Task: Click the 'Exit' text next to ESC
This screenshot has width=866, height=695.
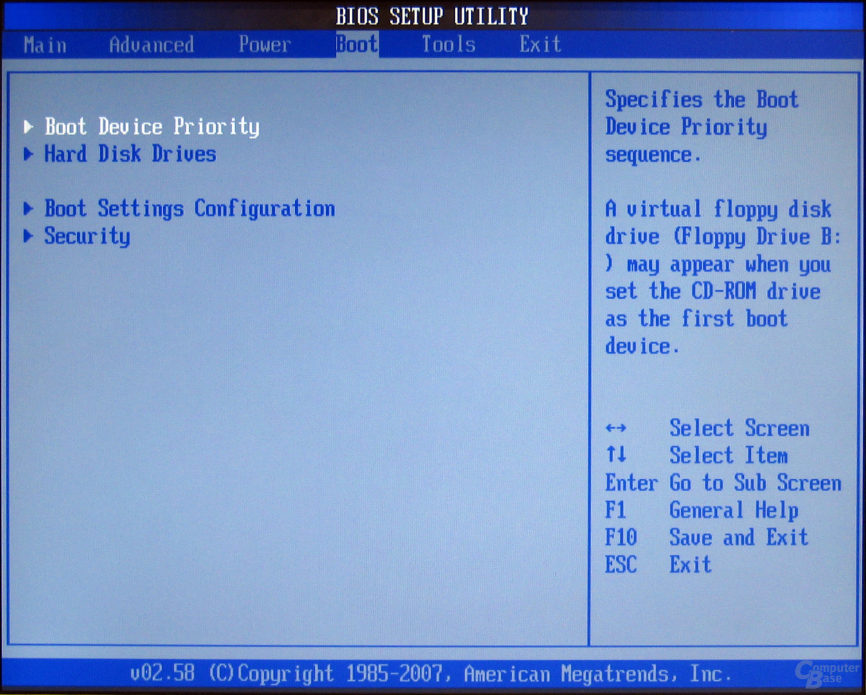Action: click(690, 564)
